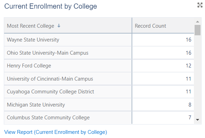
Task: Click the scrollbar down arrow
Action: point(197,120)
